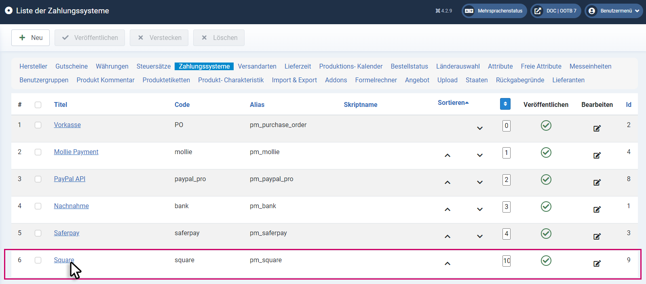Viewport: 646px width, 284px height.
Task: Sort by the Sortieren column
Action: [453, 103]
